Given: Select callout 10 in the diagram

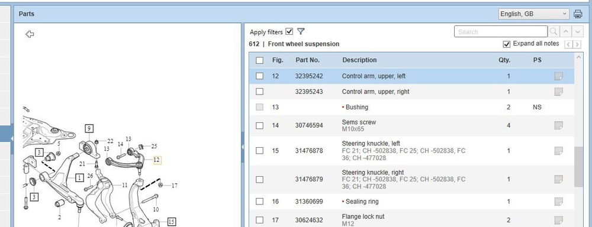Looking at the screenshot, I should tap(156, 209).
